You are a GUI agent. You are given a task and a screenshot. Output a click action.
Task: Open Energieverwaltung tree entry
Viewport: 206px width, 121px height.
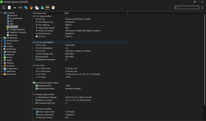click(17, 29)
